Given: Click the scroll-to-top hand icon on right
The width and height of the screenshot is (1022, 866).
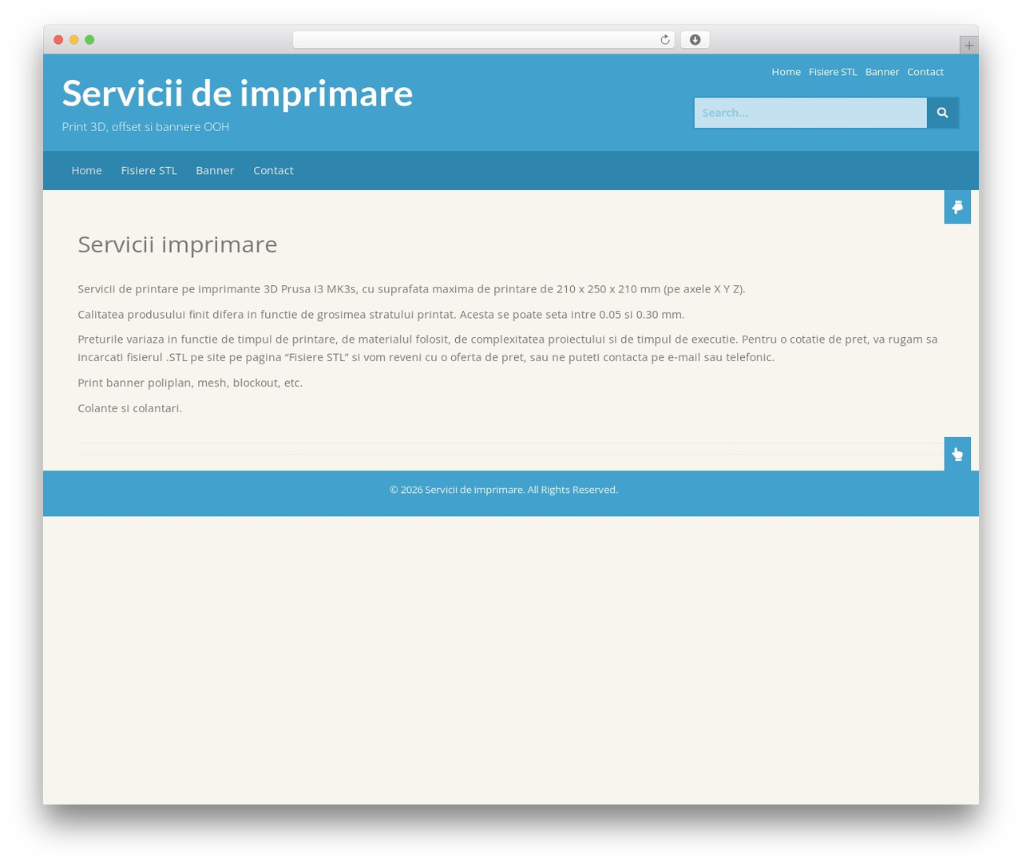Looking at the screenshot, I should tap(957, 454).
